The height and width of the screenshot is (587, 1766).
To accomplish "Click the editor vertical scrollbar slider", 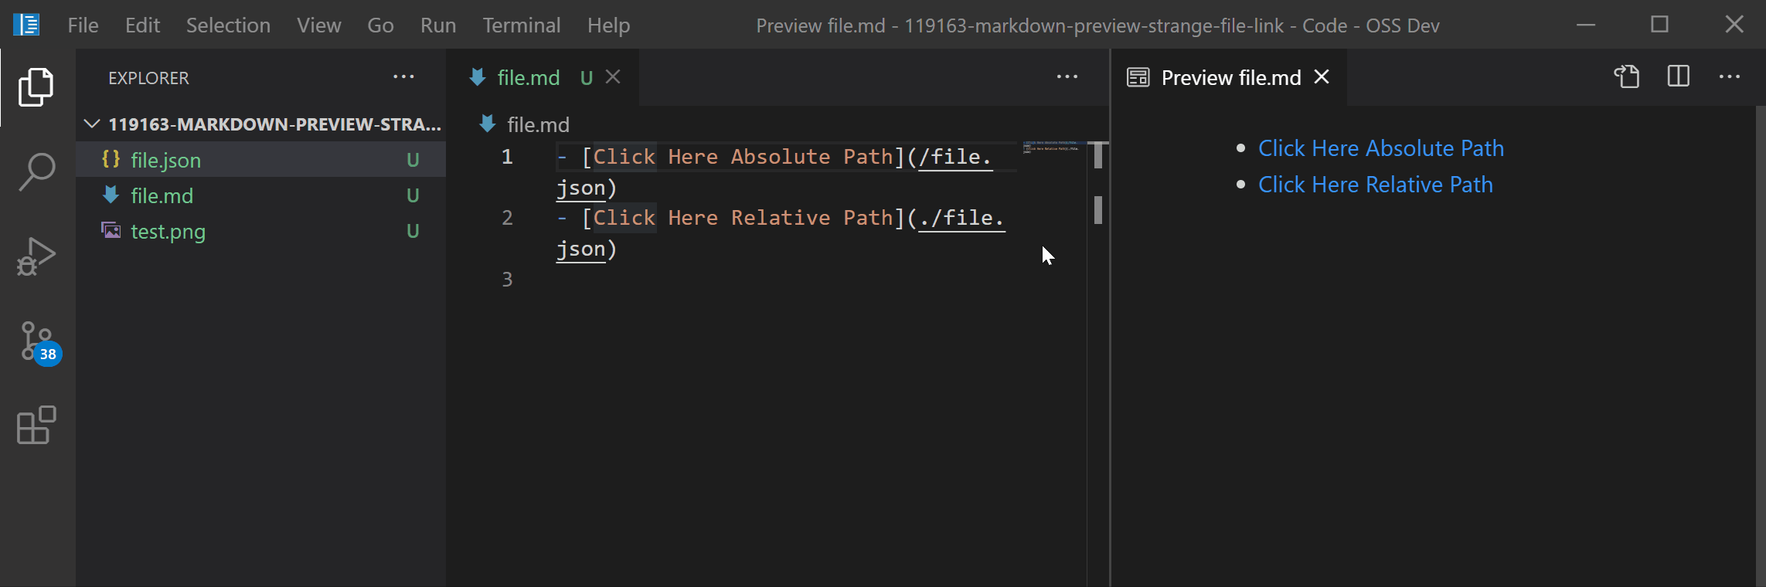I will 1098,155.
